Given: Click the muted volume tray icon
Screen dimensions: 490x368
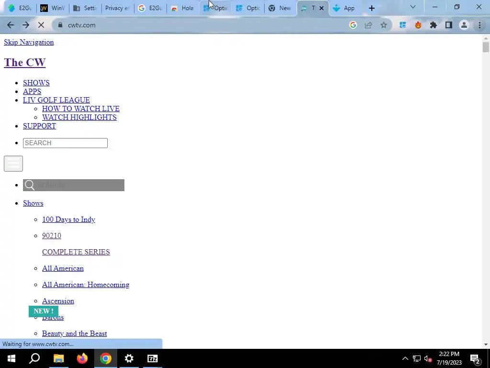Looking at the screenshot, I should pyautogui.click(x=428, y=358).
